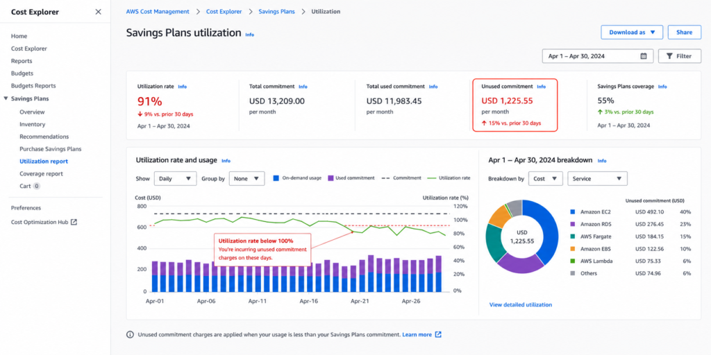Open Budgets Reports in sidebar

(33, 85)
